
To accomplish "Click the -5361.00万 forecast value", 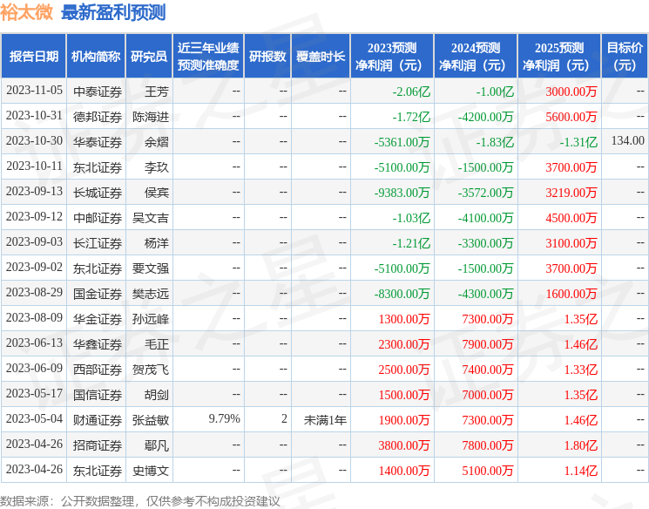I will [402, 142].
